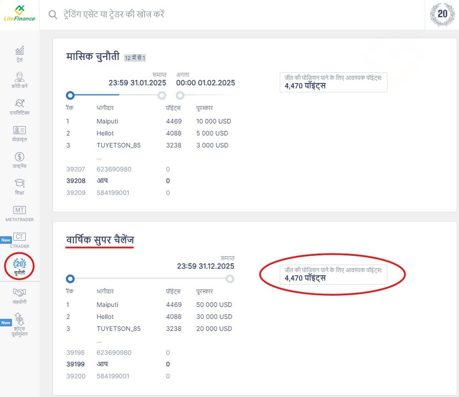459x397 pixels.
Task: Click participant 584199001 in annual challenge
Action: point(113,376)
